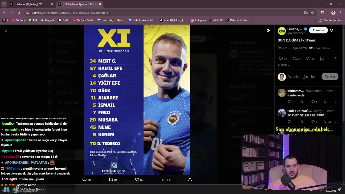Open the first X bookmark in bookmarks bar
This screenshot has height=194, width=345.
[5, 20]
